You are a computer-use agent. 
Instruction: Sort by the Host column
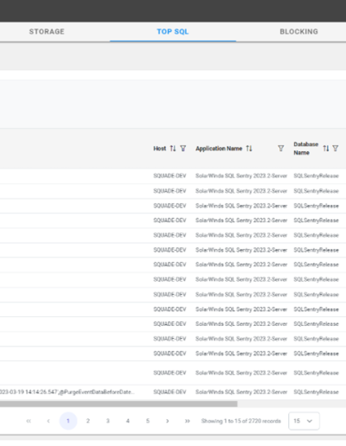(173, 149)
